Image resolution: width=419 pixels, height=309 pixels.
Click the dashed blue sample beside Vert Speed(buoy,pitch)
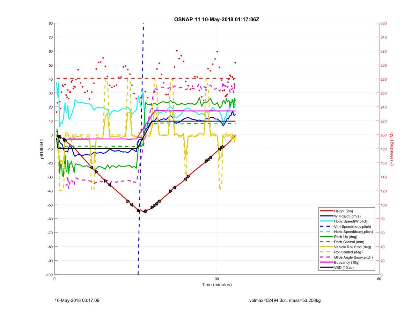click(326, 227)
